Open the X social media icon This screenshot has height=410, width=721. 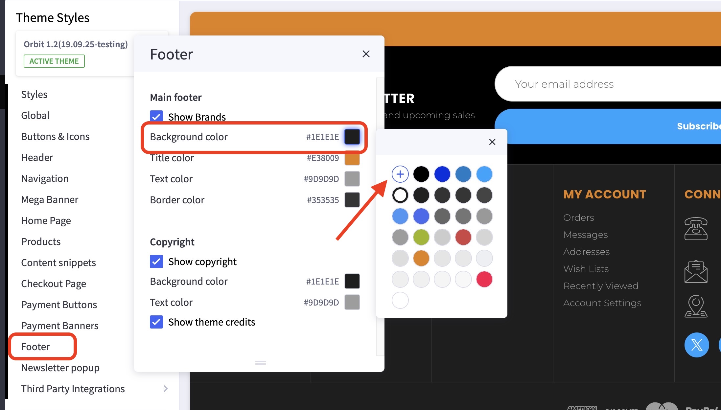pyautogui.click(x=696, y=345)
